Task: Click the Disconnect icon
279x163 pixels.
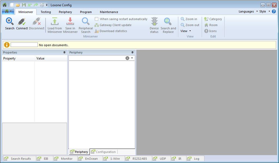Action: (x=36, y=23)
